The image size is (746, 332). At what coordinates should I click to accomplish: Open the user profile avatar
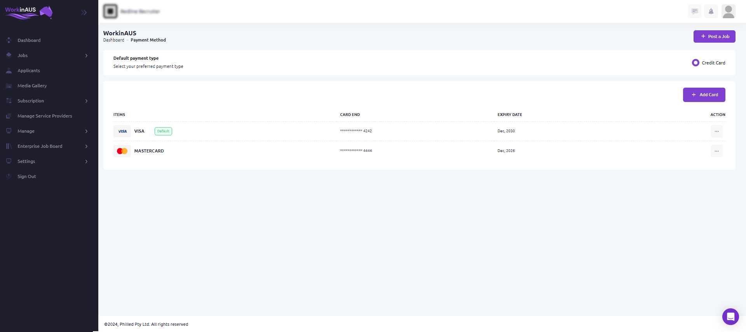(729, 11)
